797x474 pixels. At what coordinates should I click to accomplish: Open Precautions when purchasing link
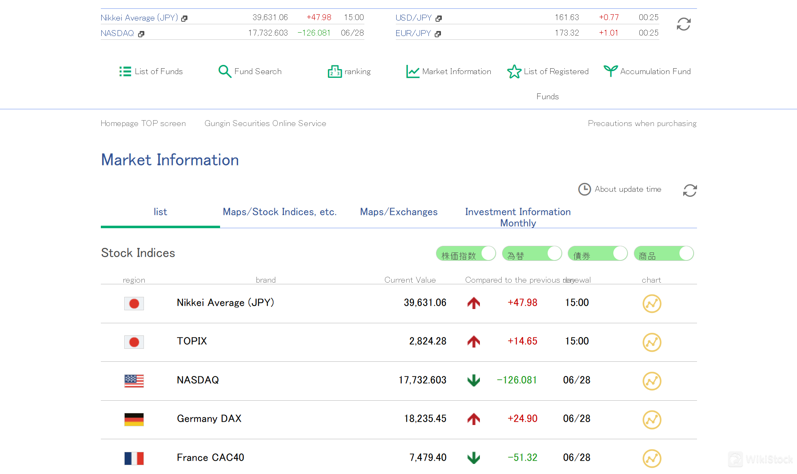(x=642, y=123)
